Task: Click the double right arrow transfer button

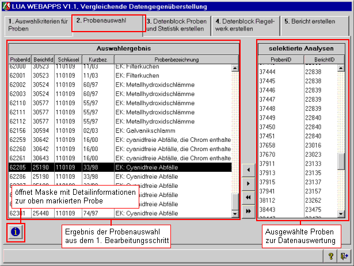Action: 248,211
